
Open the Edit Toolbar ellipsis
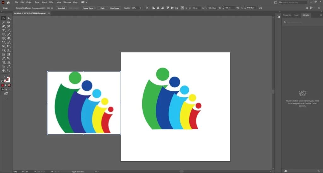(6, 99)
